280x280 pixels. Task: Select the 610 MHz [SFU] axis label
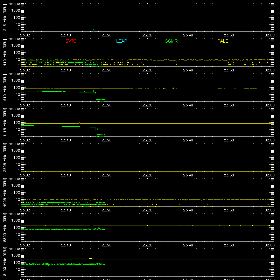[5, 87]
